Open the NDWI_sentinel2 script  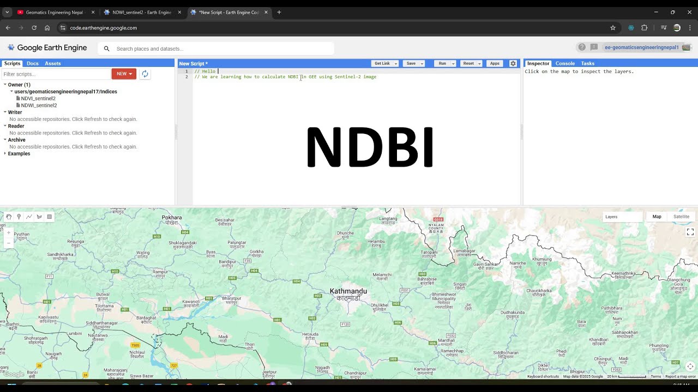pyautogui.click(x=39, y=106)
